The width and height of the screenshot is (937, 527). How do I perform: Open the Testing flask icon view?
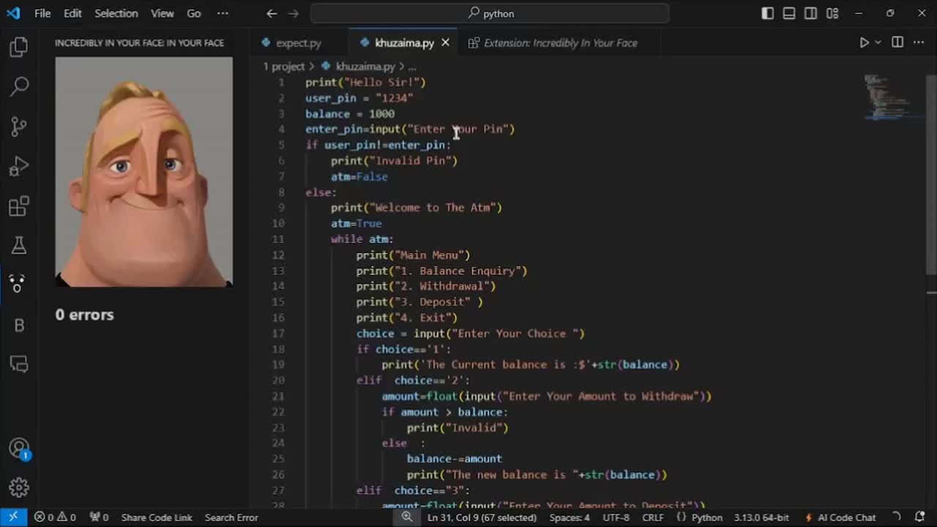[19, 246]
